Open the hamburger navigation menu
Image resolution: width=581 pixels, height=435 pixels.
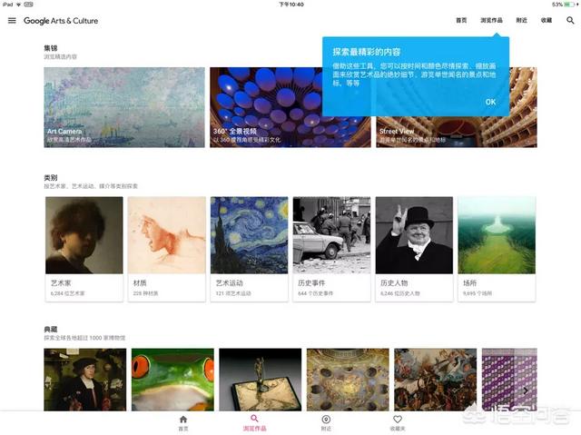[x=12, y=20]
